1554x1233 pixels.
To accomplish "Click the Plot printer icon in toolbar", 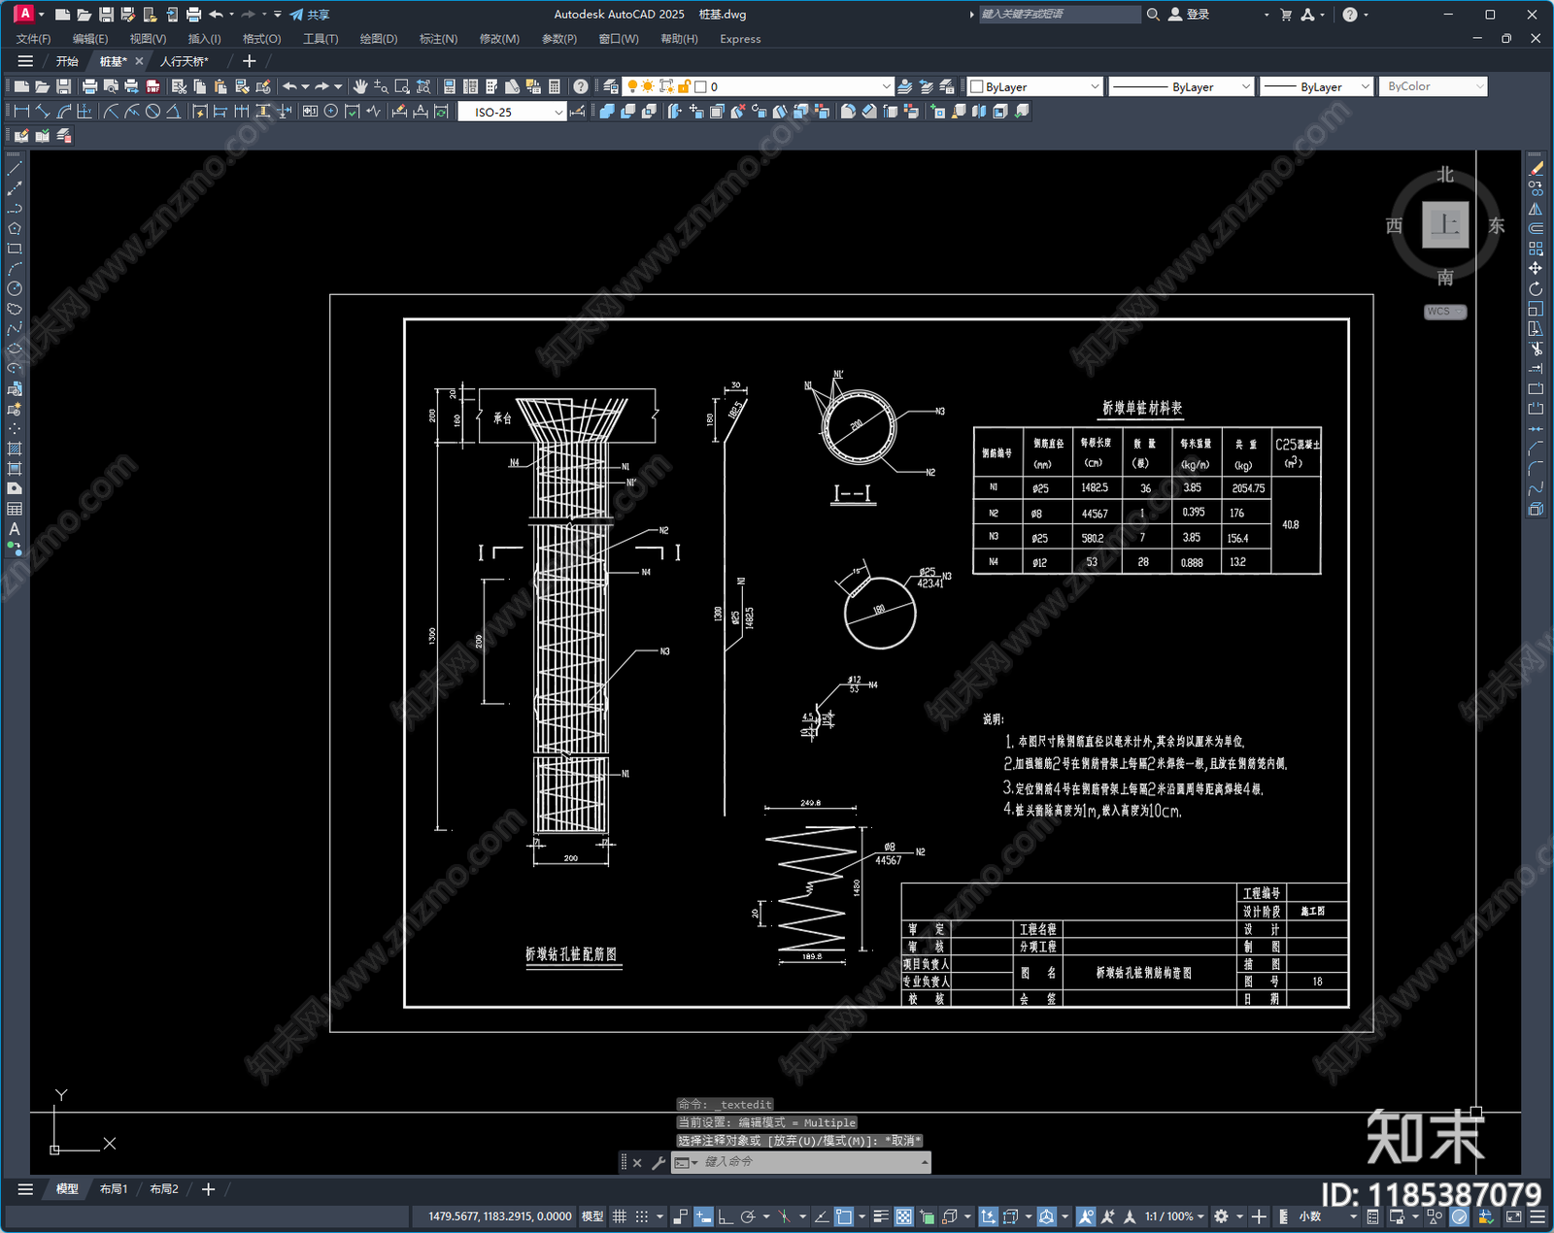I will tap(90, 86).
